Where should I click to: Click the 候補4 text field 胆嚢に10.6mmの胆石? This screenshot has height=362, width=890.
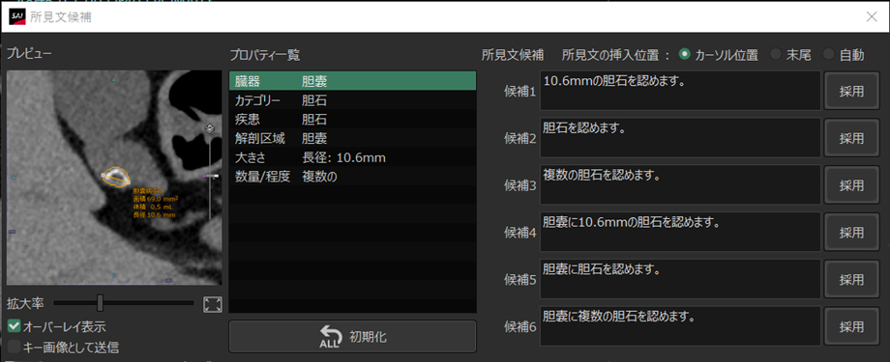(x=680, y=232)
